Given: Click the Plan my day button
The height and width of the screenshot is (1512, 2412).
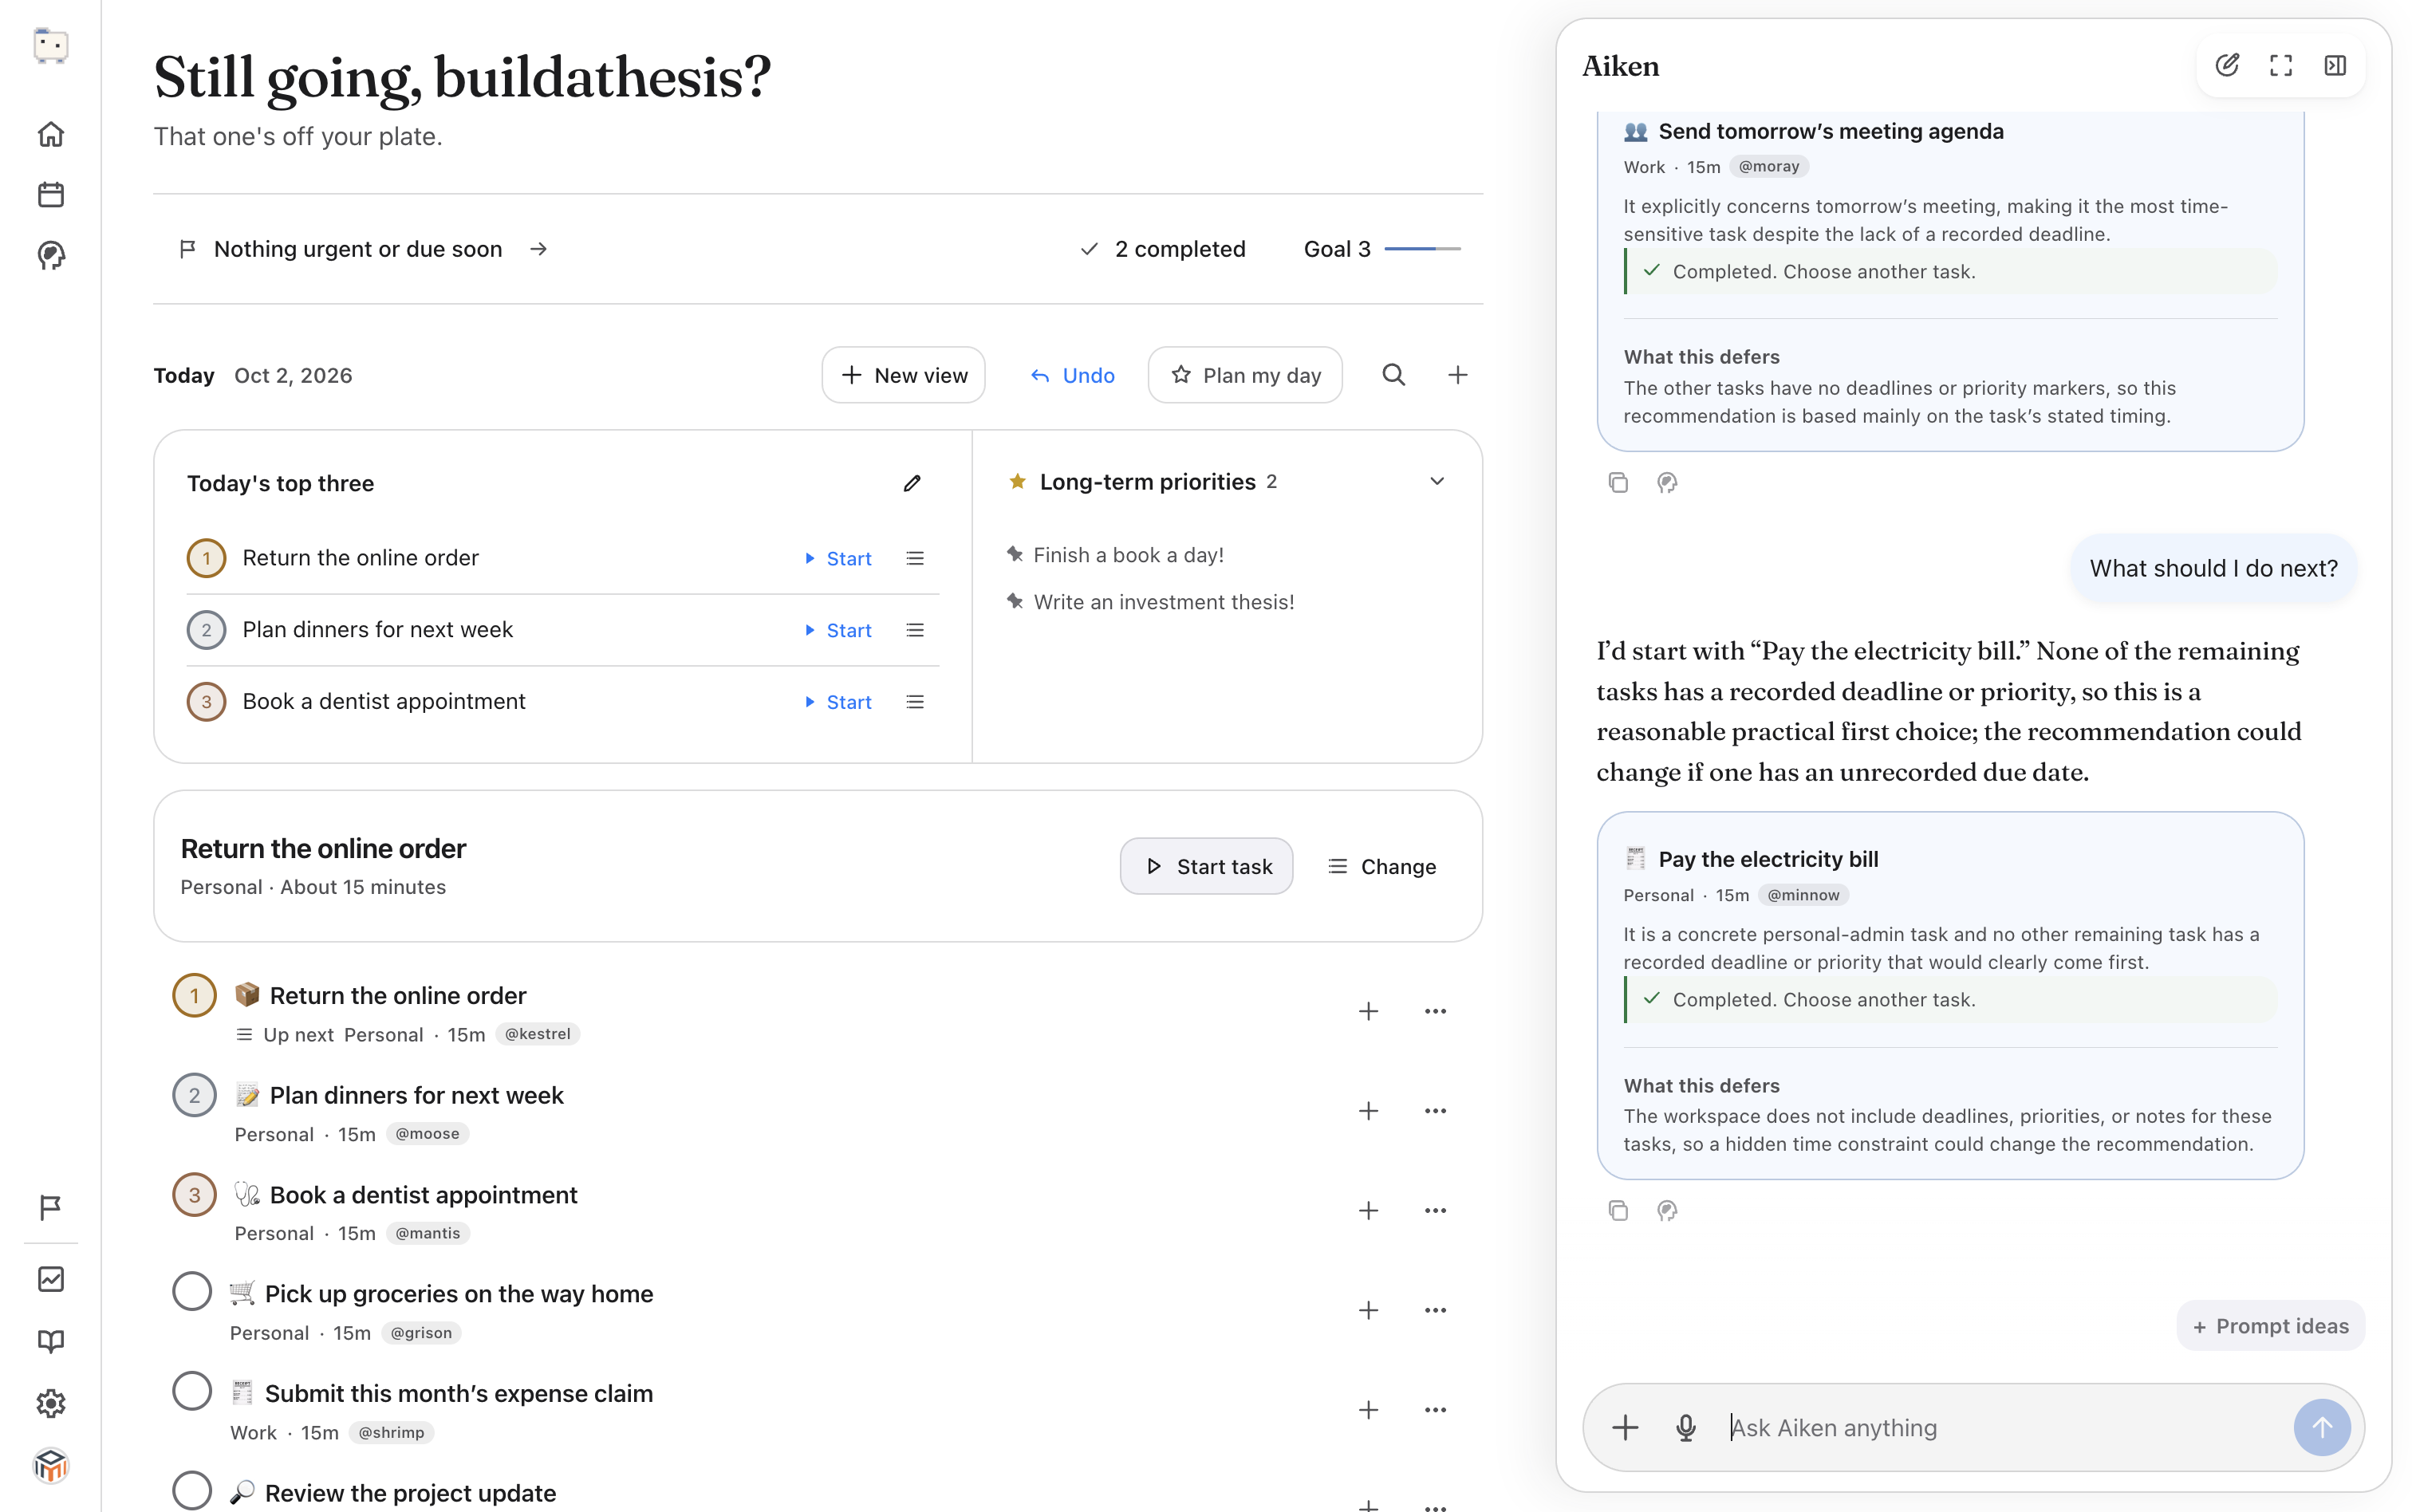Looking at the screenshot, I should (x=1245, y=375).
